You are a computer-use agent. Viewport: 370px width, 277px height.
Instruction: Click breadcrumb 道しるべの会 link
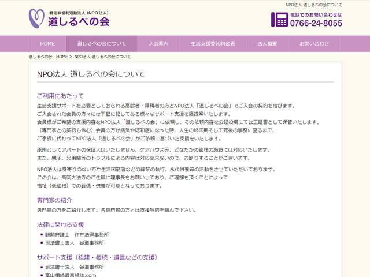coord(40,57)
